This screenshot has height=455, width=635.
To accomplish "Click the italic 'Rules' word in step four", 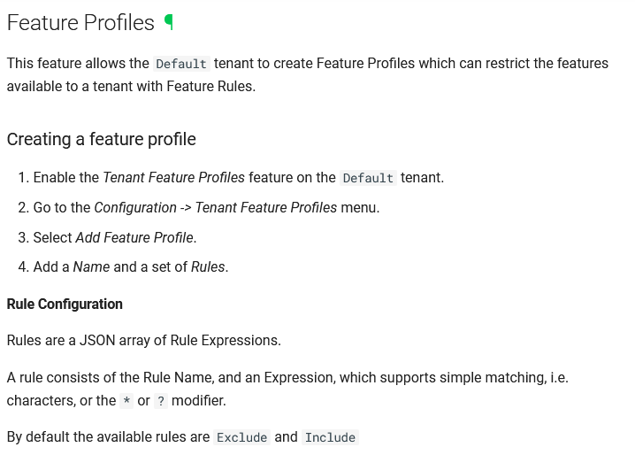I will (208, 266).
